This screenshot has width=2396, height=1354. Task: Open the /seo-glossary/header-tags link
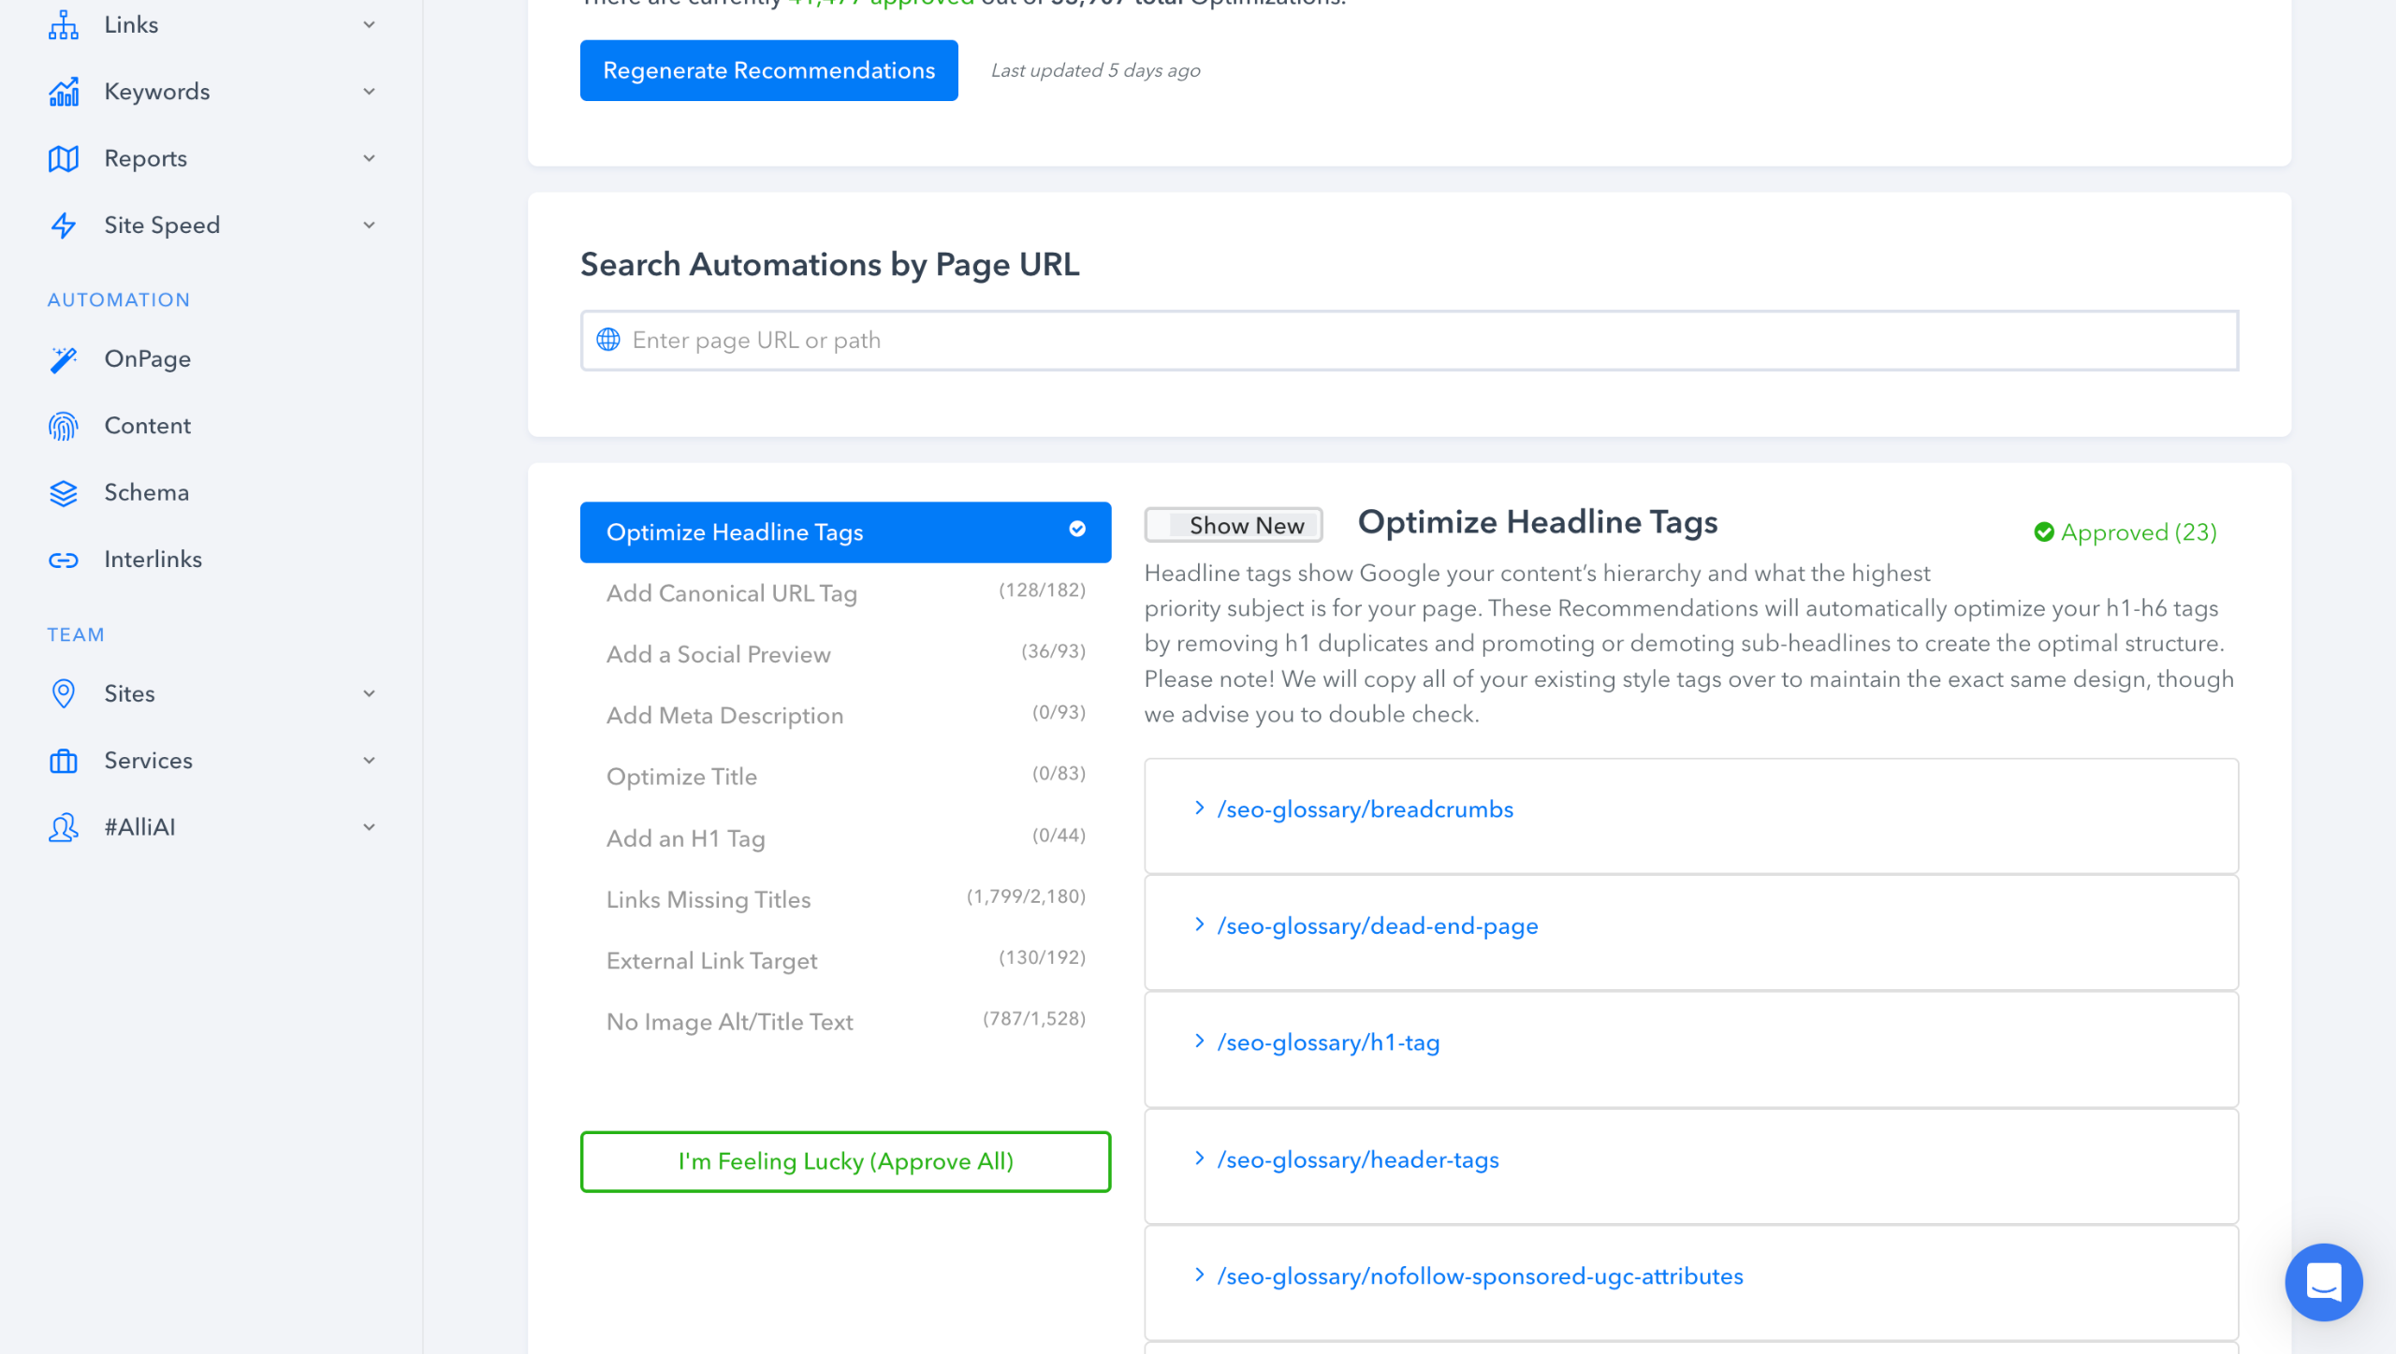click(x=1357, y=1159)
